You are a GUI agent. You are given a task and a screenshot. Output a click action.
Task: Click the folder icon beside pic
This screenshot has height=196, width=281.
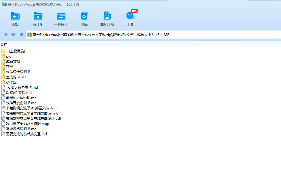tap(3, 56)
